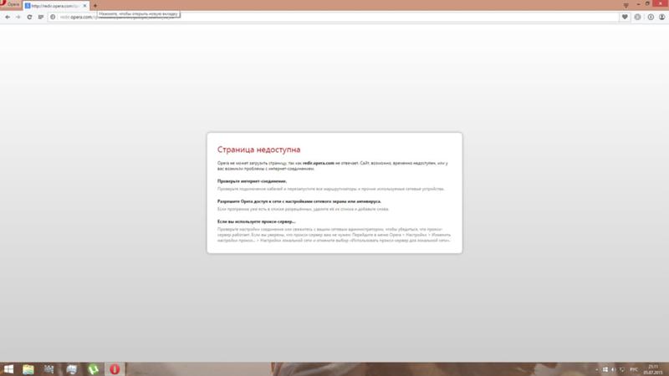The image size is (669, 376).
Task: Open the fourth taskbar computer icon
Action: coord(71,369)
